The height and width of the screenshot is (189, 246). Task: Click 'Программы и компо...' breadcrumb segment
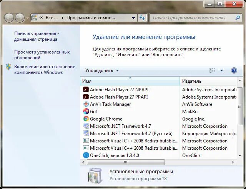point(91,18)
